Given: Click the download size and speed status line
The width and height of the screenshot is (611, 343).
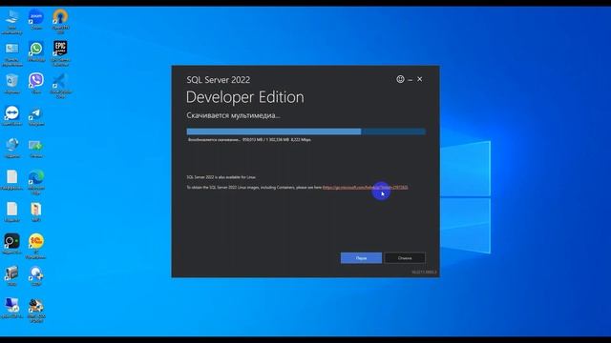Looking at the screenshot, I should (x=249, y=140).
